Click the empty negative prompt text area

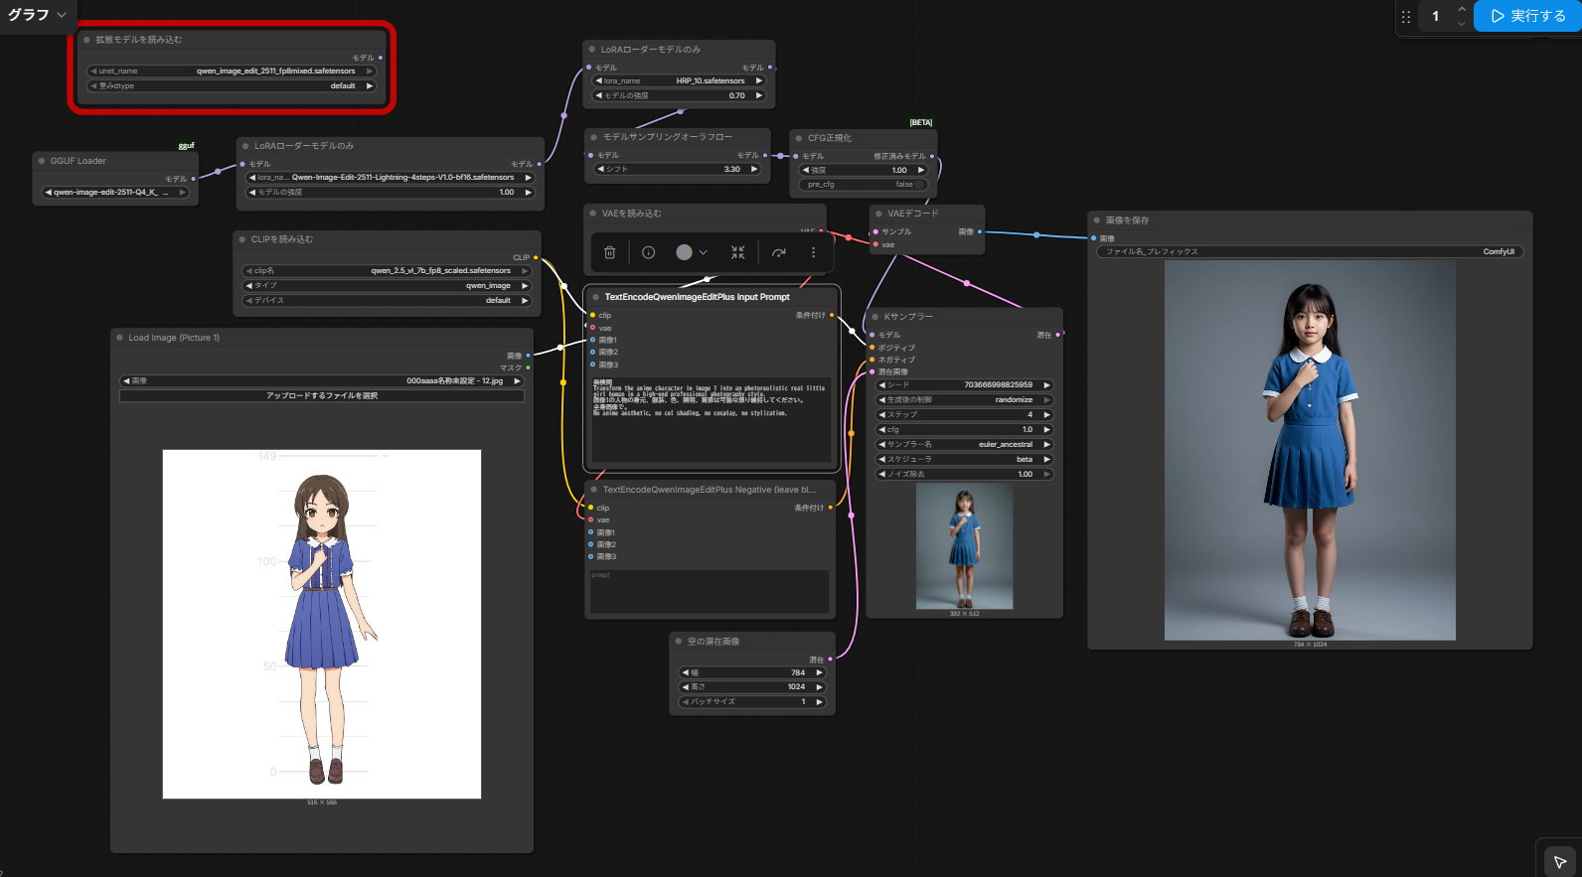(x=710, y=591)
